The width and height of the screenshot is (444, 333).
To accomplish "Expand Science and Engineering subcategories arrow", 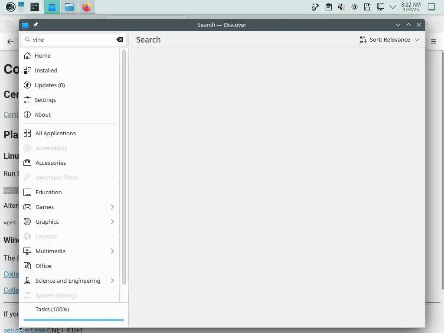I will (112, 281).
